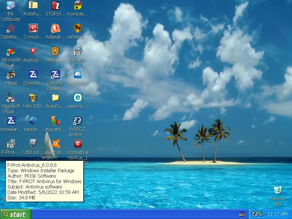This screenshot has width=292, height=219.
Task: Open Microsoft Visual shortcut with 32 icon
Action: tap(11, 98)
